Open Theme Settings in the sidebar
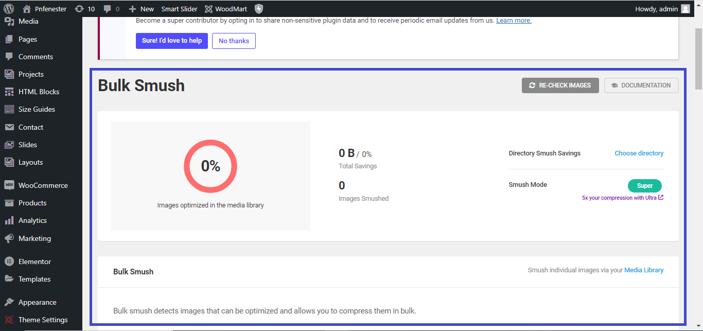The image size is (703, 331). 43,320
